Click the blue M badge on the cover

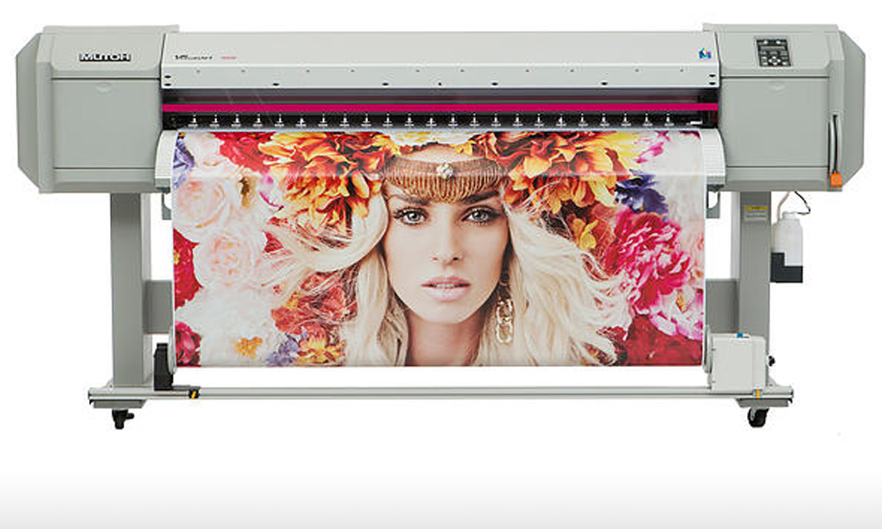(x=704, y=54)
